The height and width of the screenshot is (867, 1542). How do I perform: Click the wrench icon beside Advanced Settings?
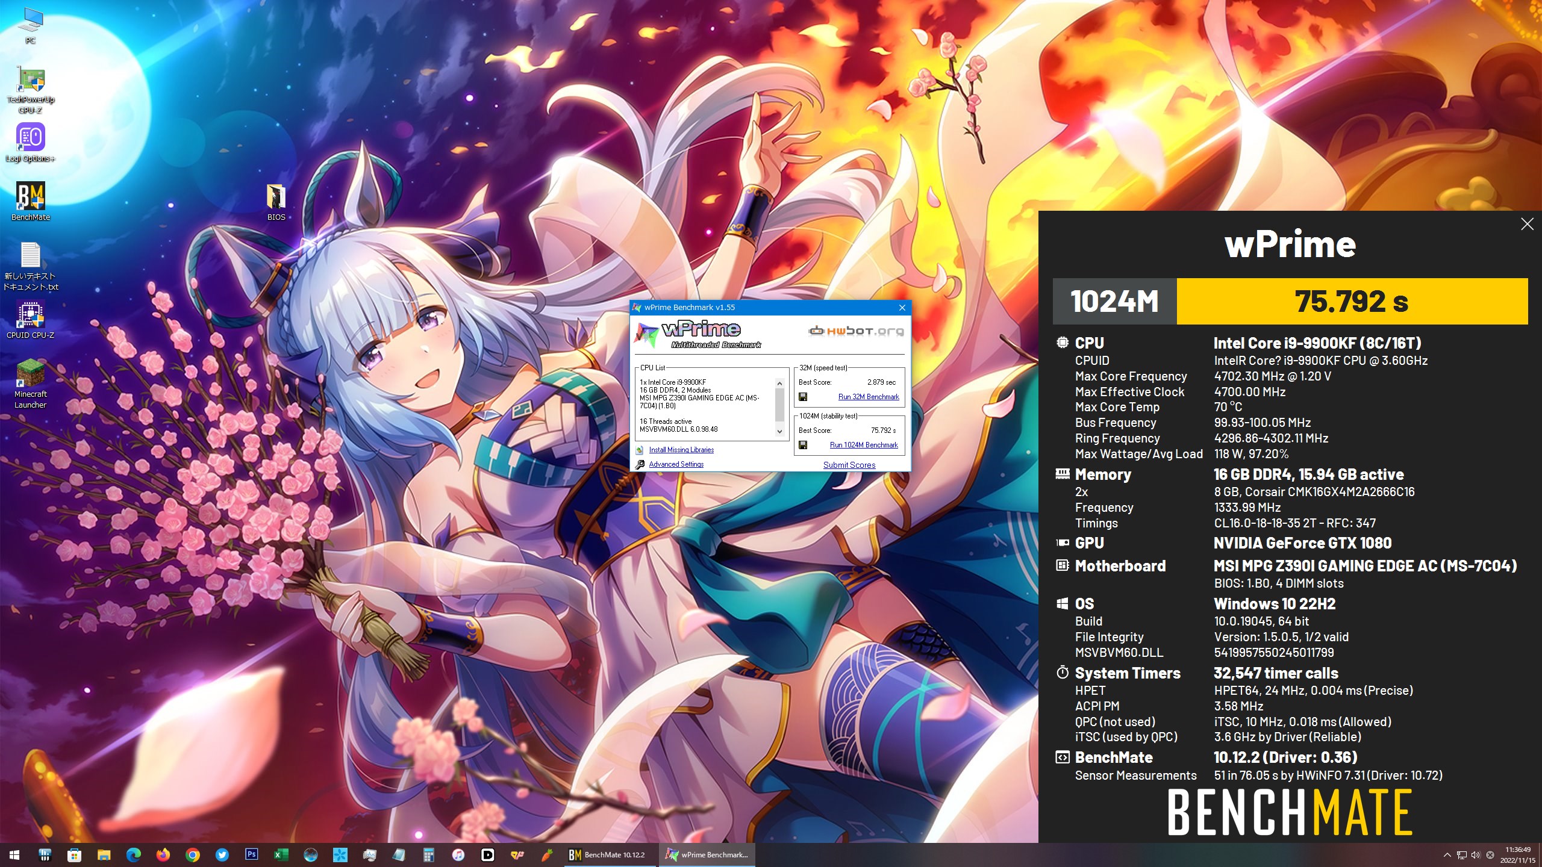(640, 464)
